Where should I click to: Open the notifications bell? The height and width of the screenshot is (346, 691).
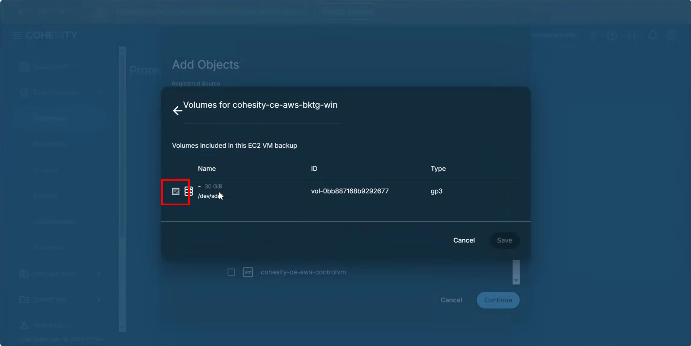652,35
